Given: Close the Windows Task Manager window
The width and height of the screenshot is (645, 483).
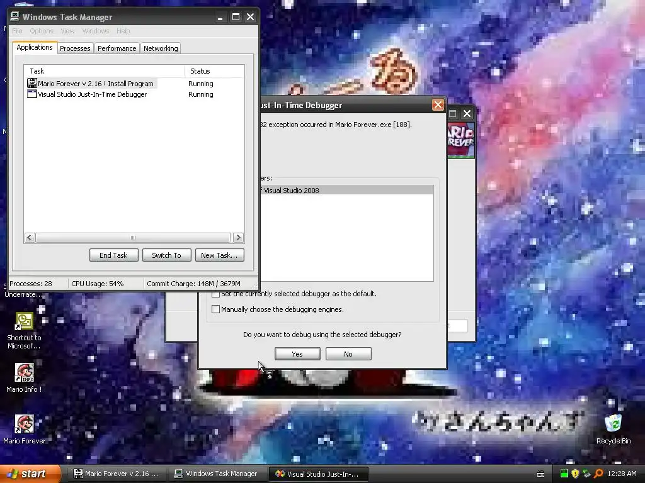Looking at the screenshot, I should (250, 17).
